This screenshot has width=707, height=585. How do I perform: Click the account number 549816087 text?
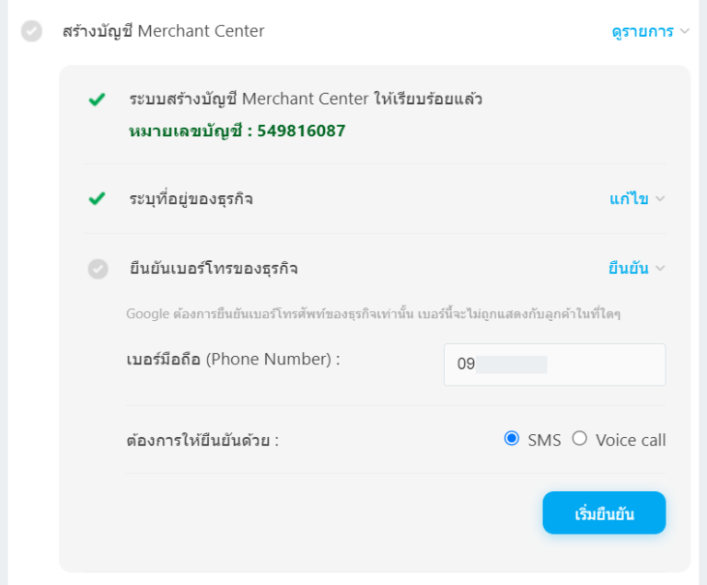point(301,131)
